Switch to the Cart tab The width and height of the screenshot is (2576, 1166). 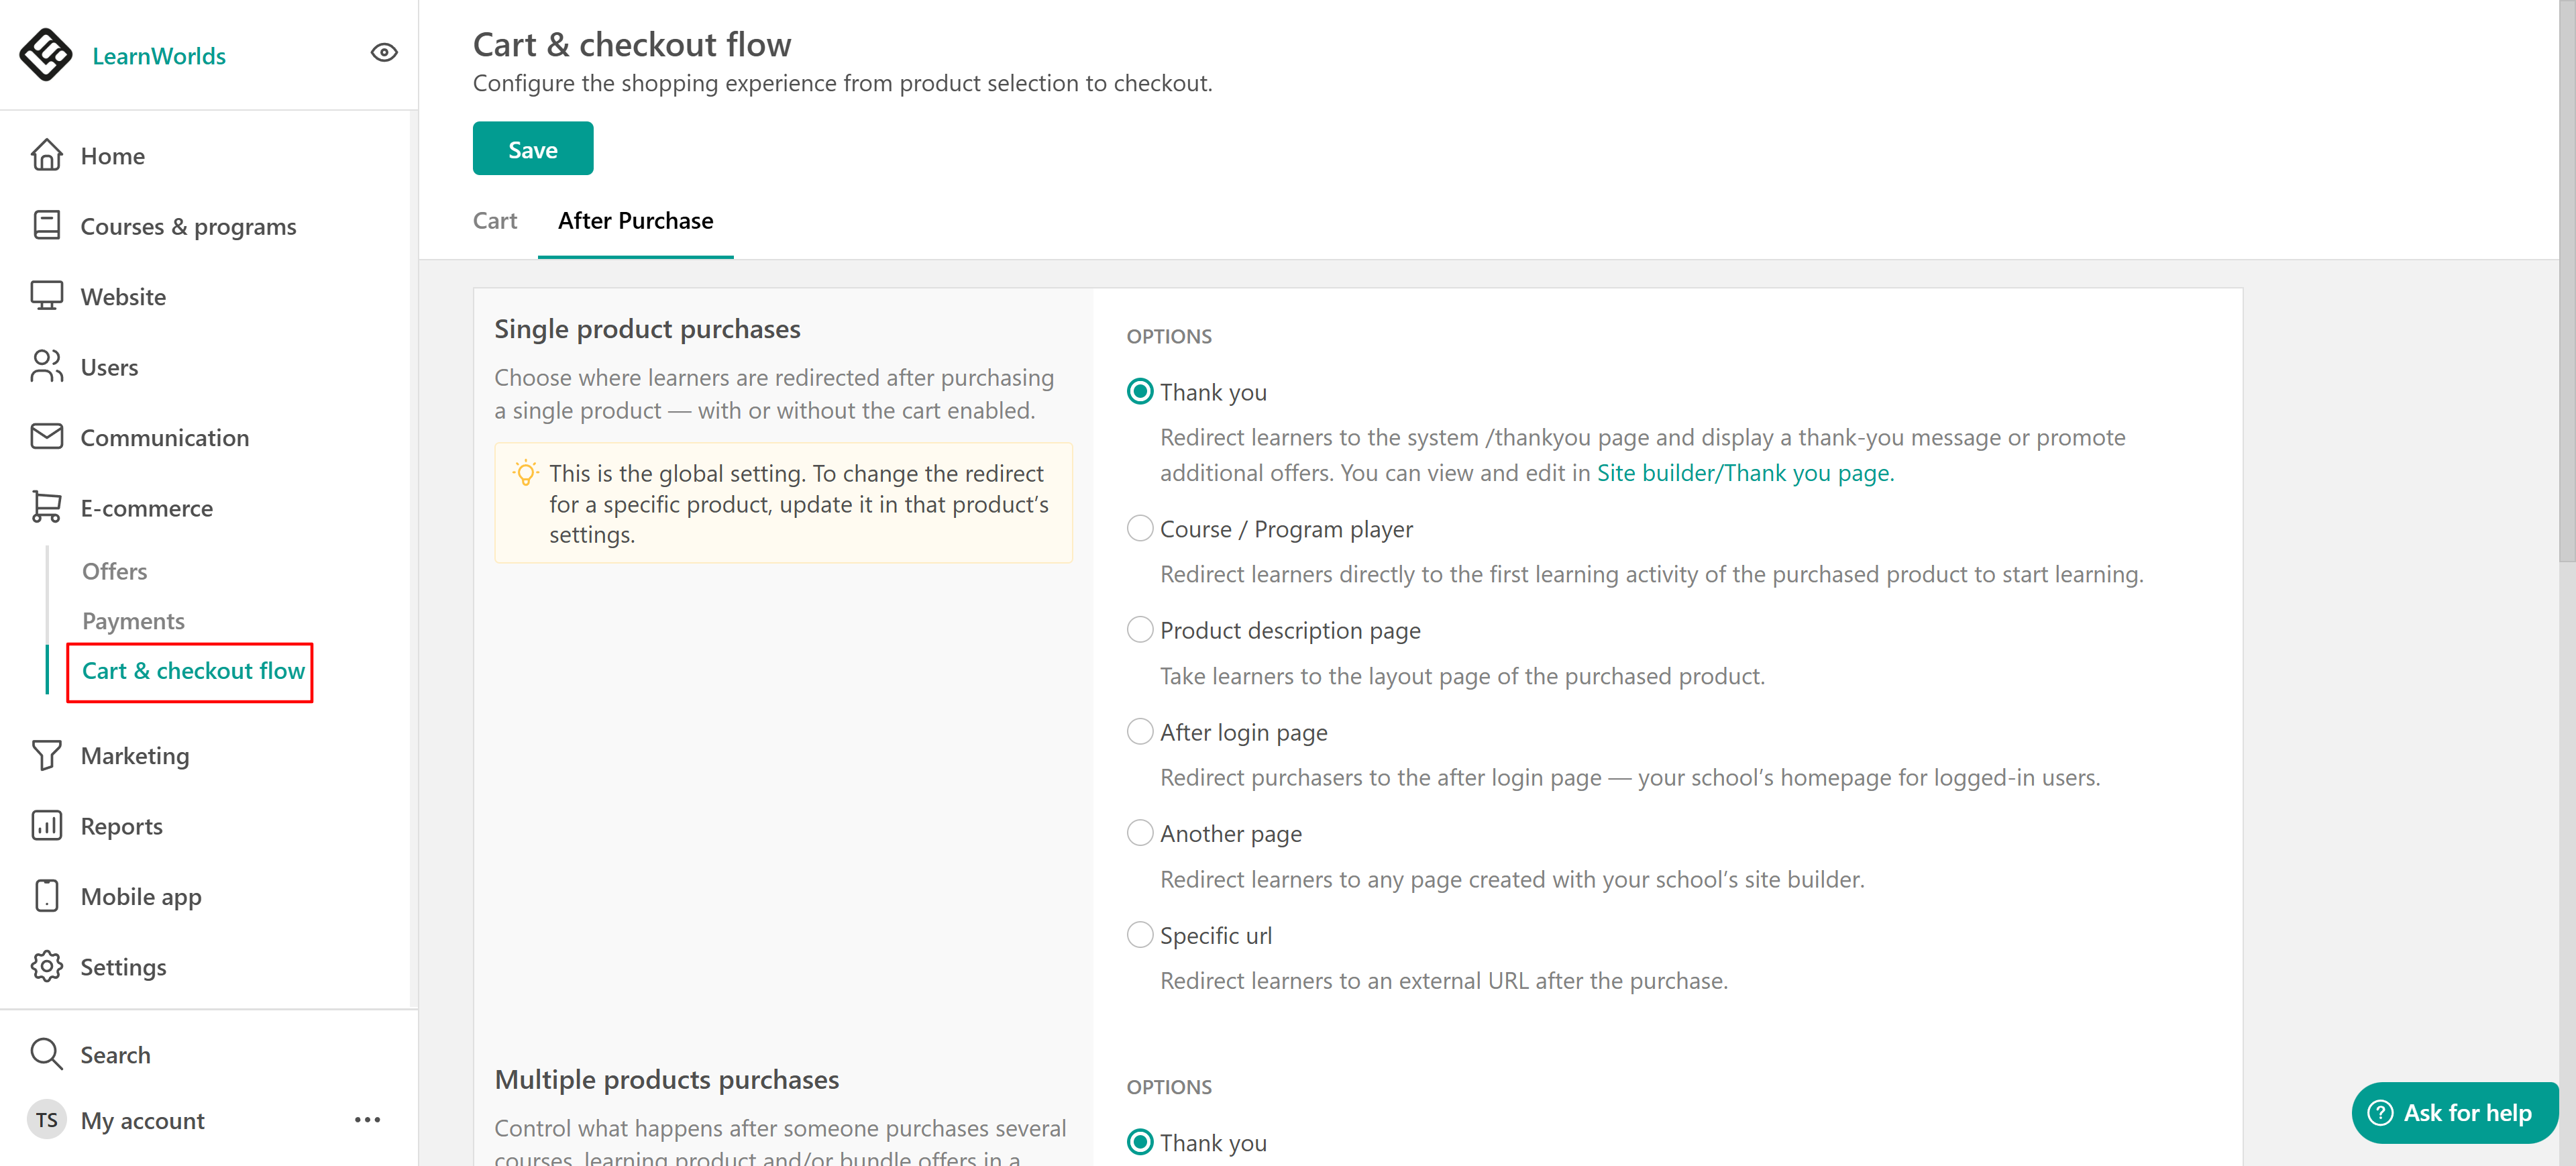tap(494, 220)
